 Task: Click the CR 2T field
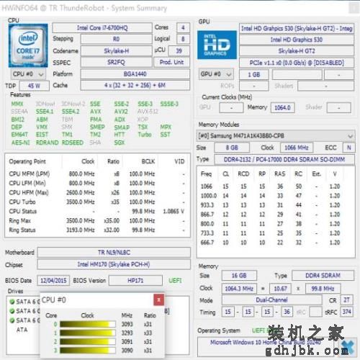(346, 300)
